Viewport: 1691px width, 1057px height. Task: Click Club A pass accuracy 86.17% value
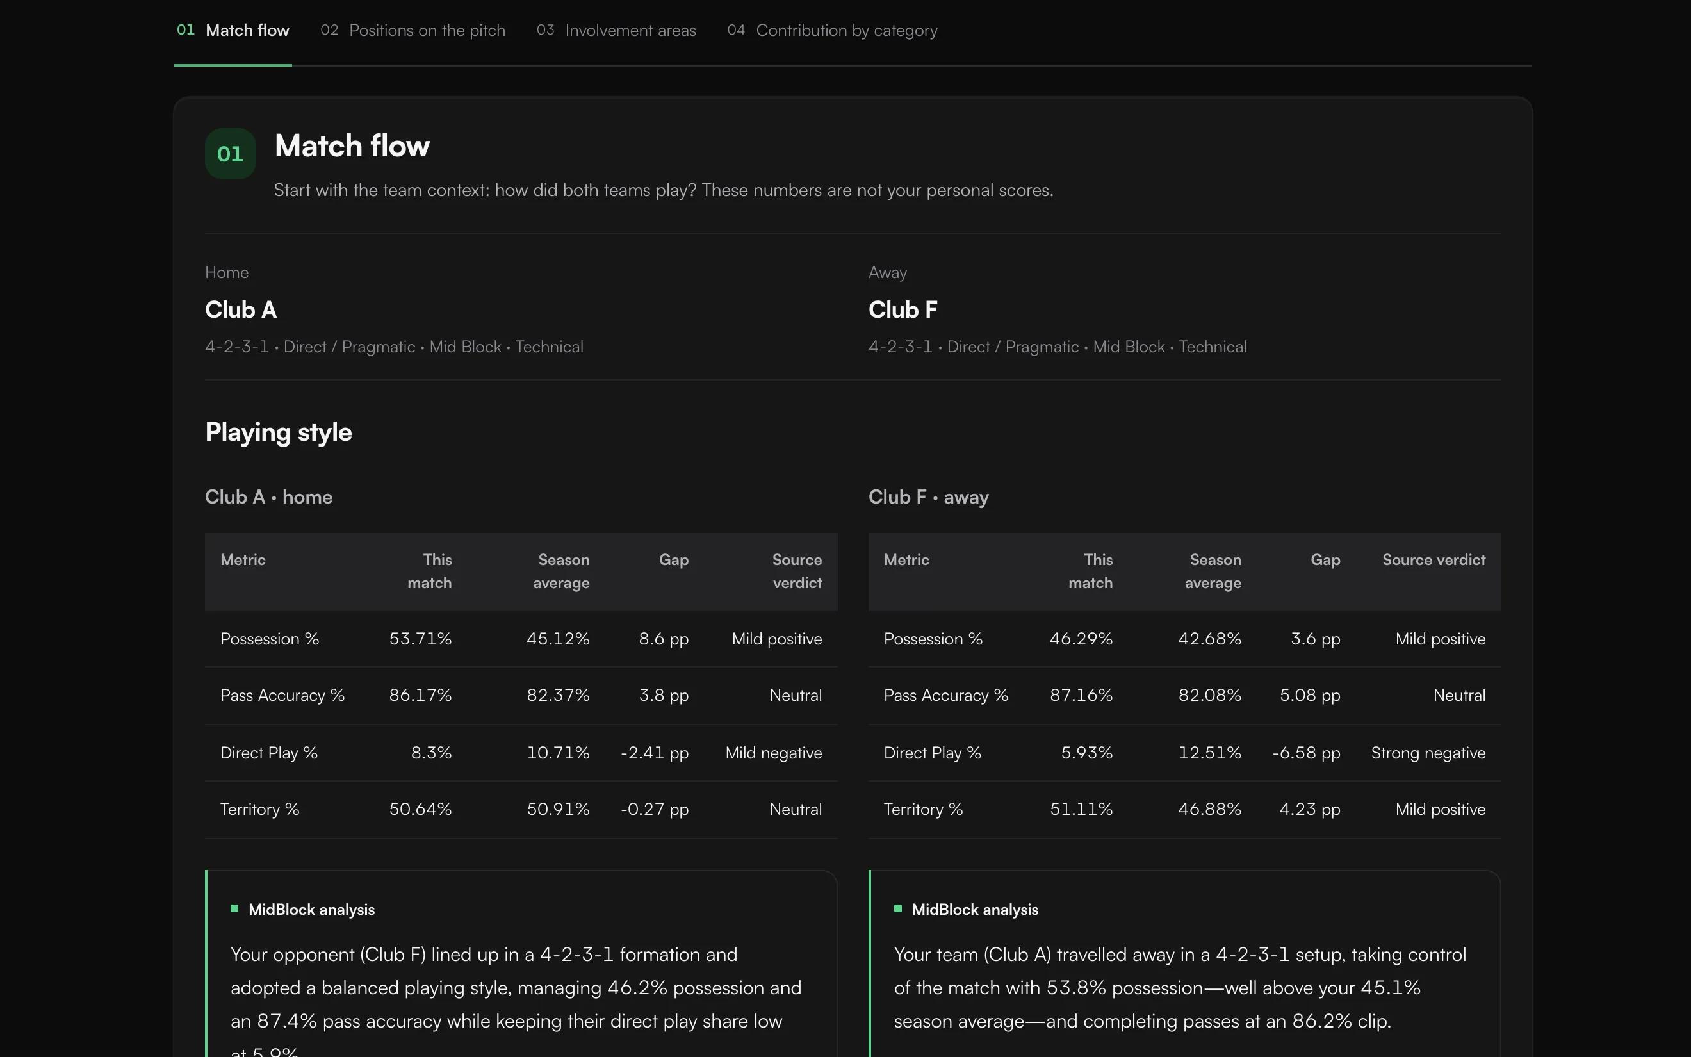pos(420,696)
